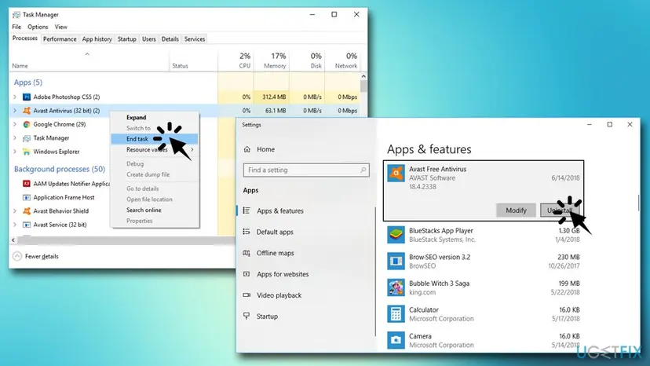
Task: Switch to the Performance tab
Action: click(60, 38)
